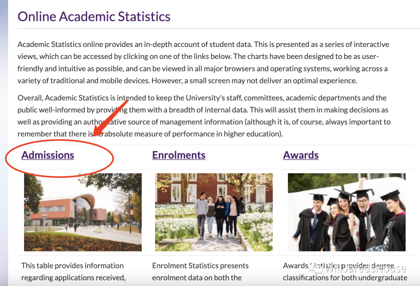The height and width of the screenshot is (286, 420).
Task: Click the text higher education in parentheses
Action: click(254, 134)
